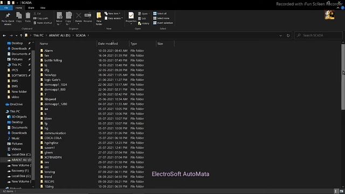
Task: Open the Home ribbon tab
Action: 19,8
